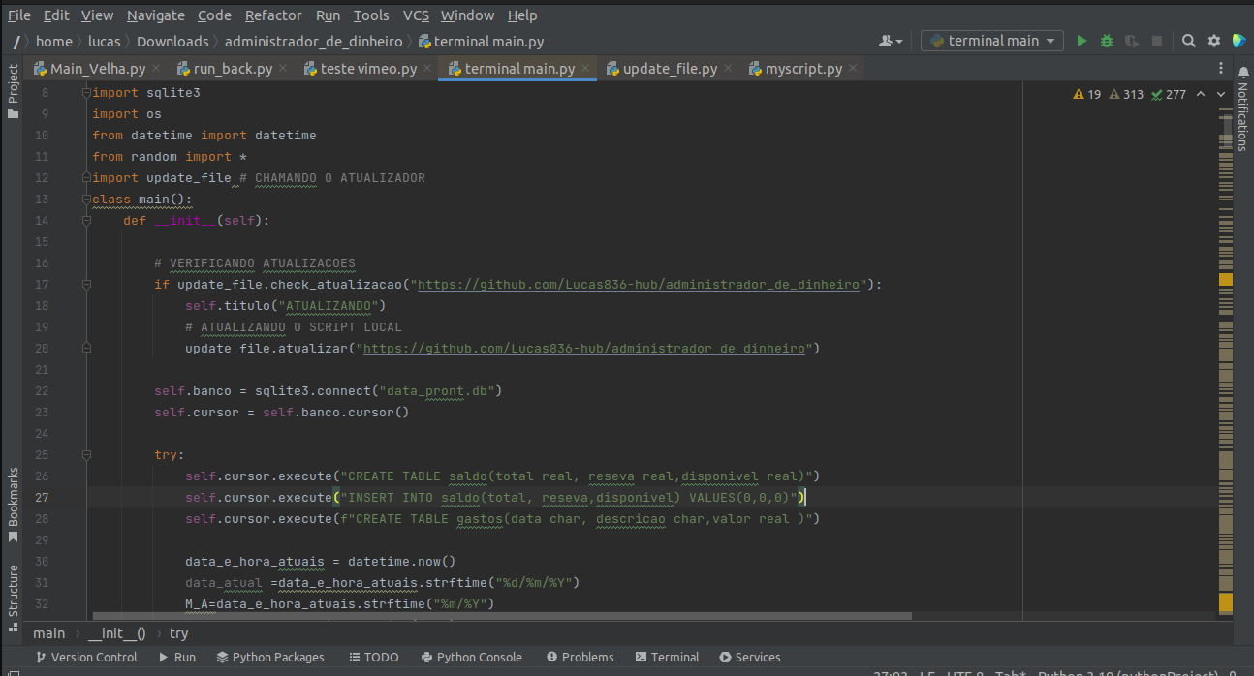
Task: Click the __init__() breadcrumb at the bottom
Action: pos(116,632)
